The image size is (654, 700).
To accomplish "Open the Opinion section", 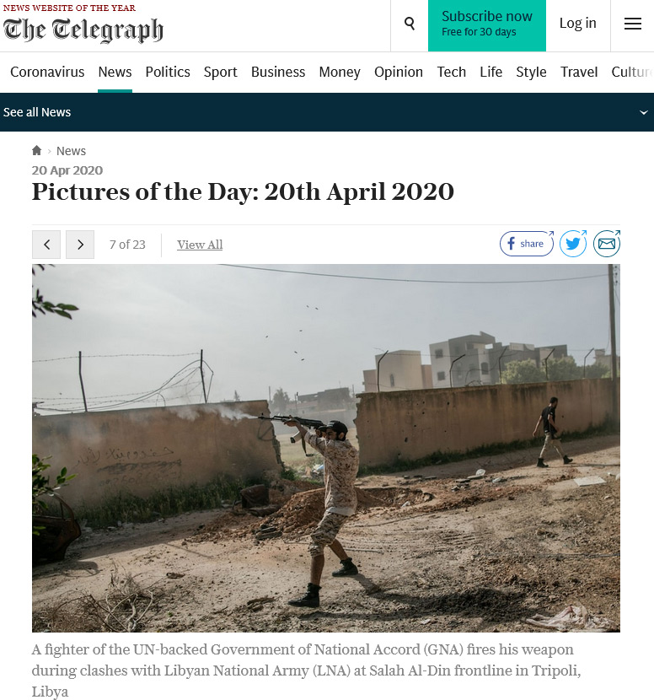I will pyautogui.click(x=399, y=72).
